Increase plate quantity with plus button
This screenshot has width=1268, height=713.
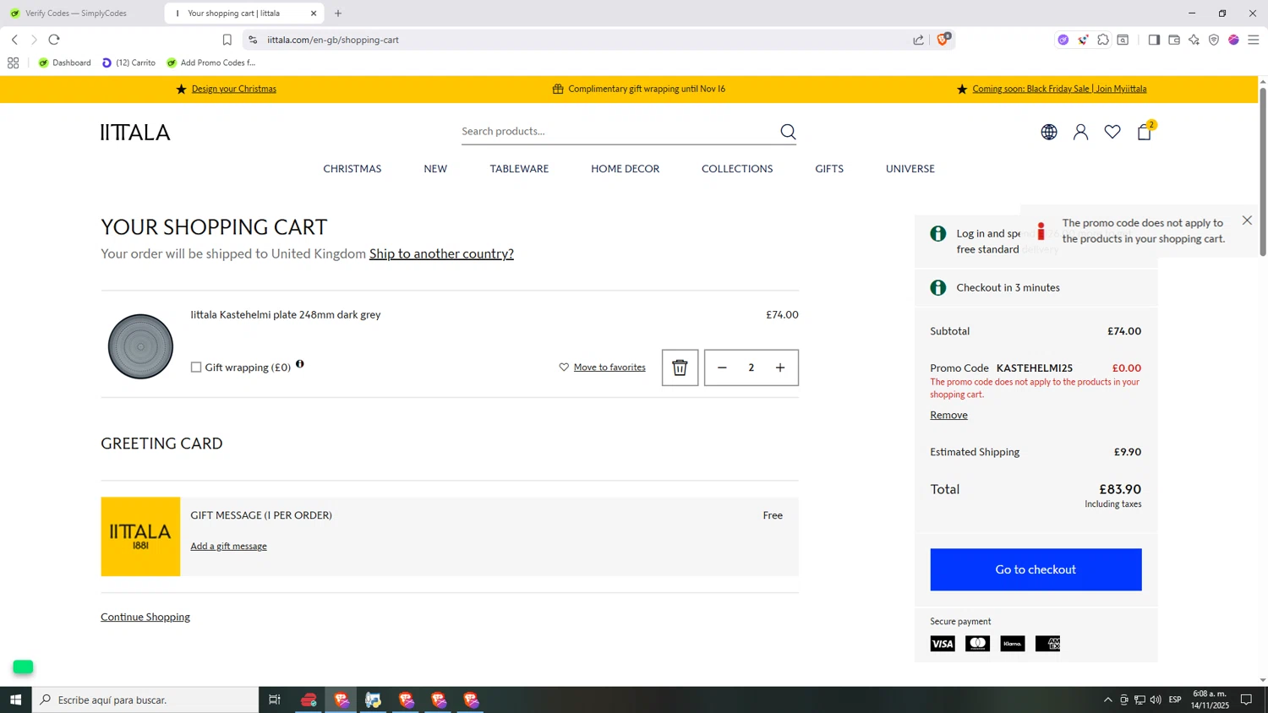tap(780, 367)
